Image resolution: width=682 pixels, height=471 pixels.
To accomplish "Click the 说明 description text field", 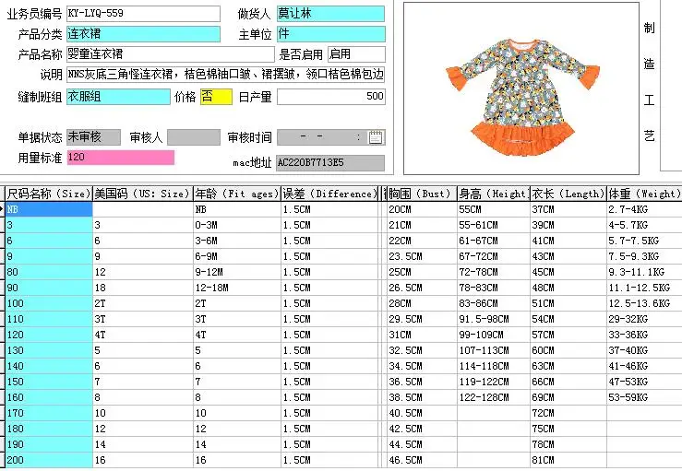I will [x=226, y=75].
